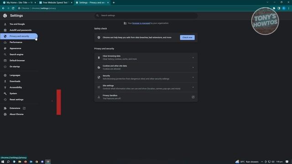
Task: Click the shield icon beside Security row
Action: (99, 77)
